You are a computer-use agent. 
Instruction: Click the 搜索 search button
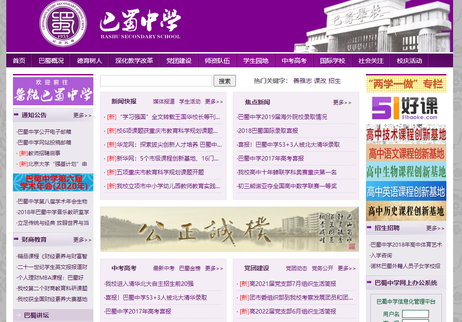pos(224,81)
